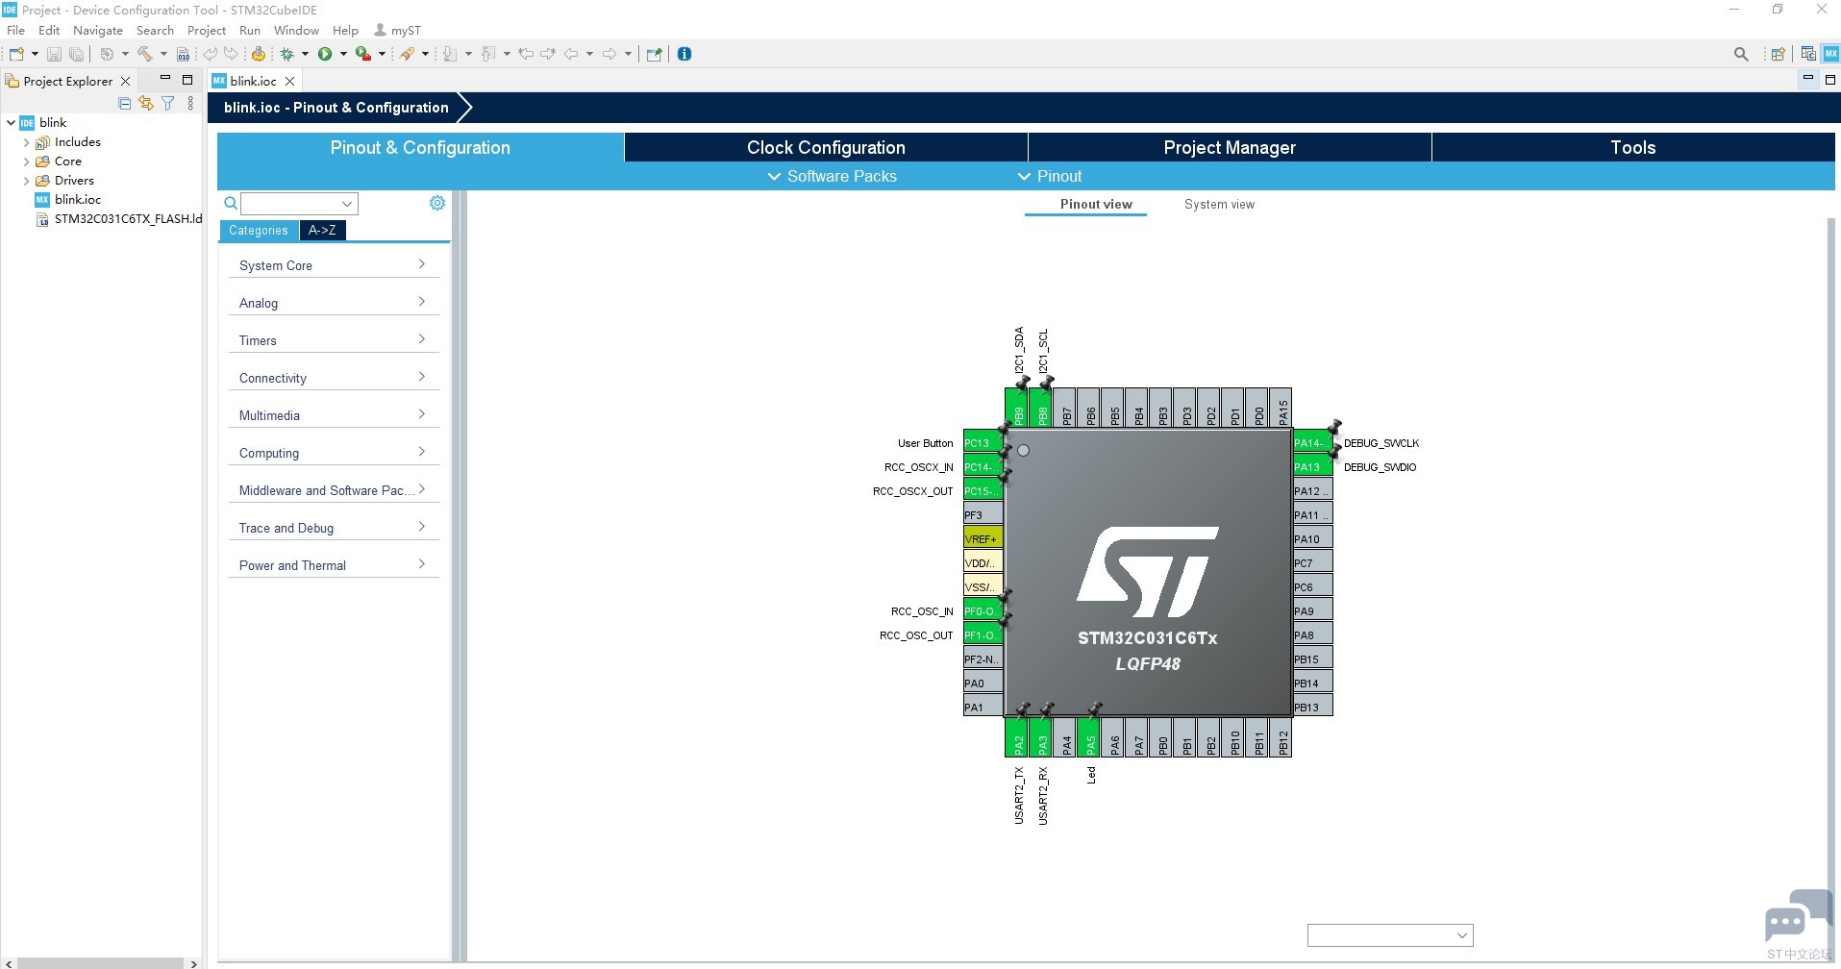This screenshot has width=1841, height=969.
Task: Switch to the Clock Configuration tab
Action: (826, 147)
